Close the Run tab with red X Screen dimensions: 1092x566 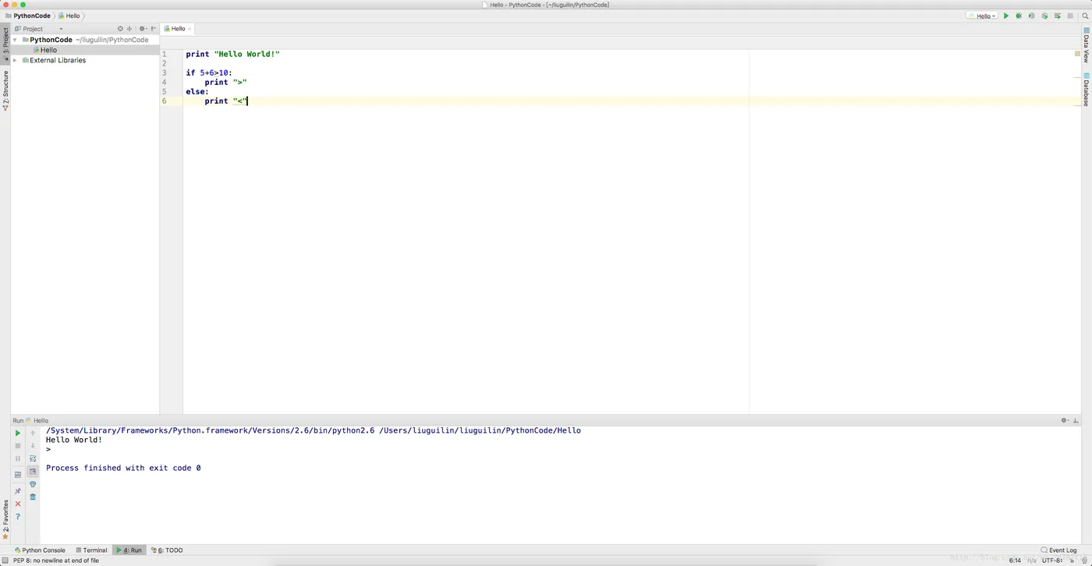tap(18, 504)
